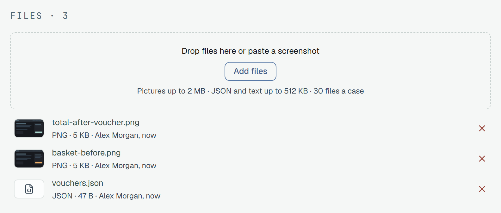Open the total-after-voucher.png thumbnail preview
The width and height of the screenshot is (501, 213).
[x=29, y=128]
